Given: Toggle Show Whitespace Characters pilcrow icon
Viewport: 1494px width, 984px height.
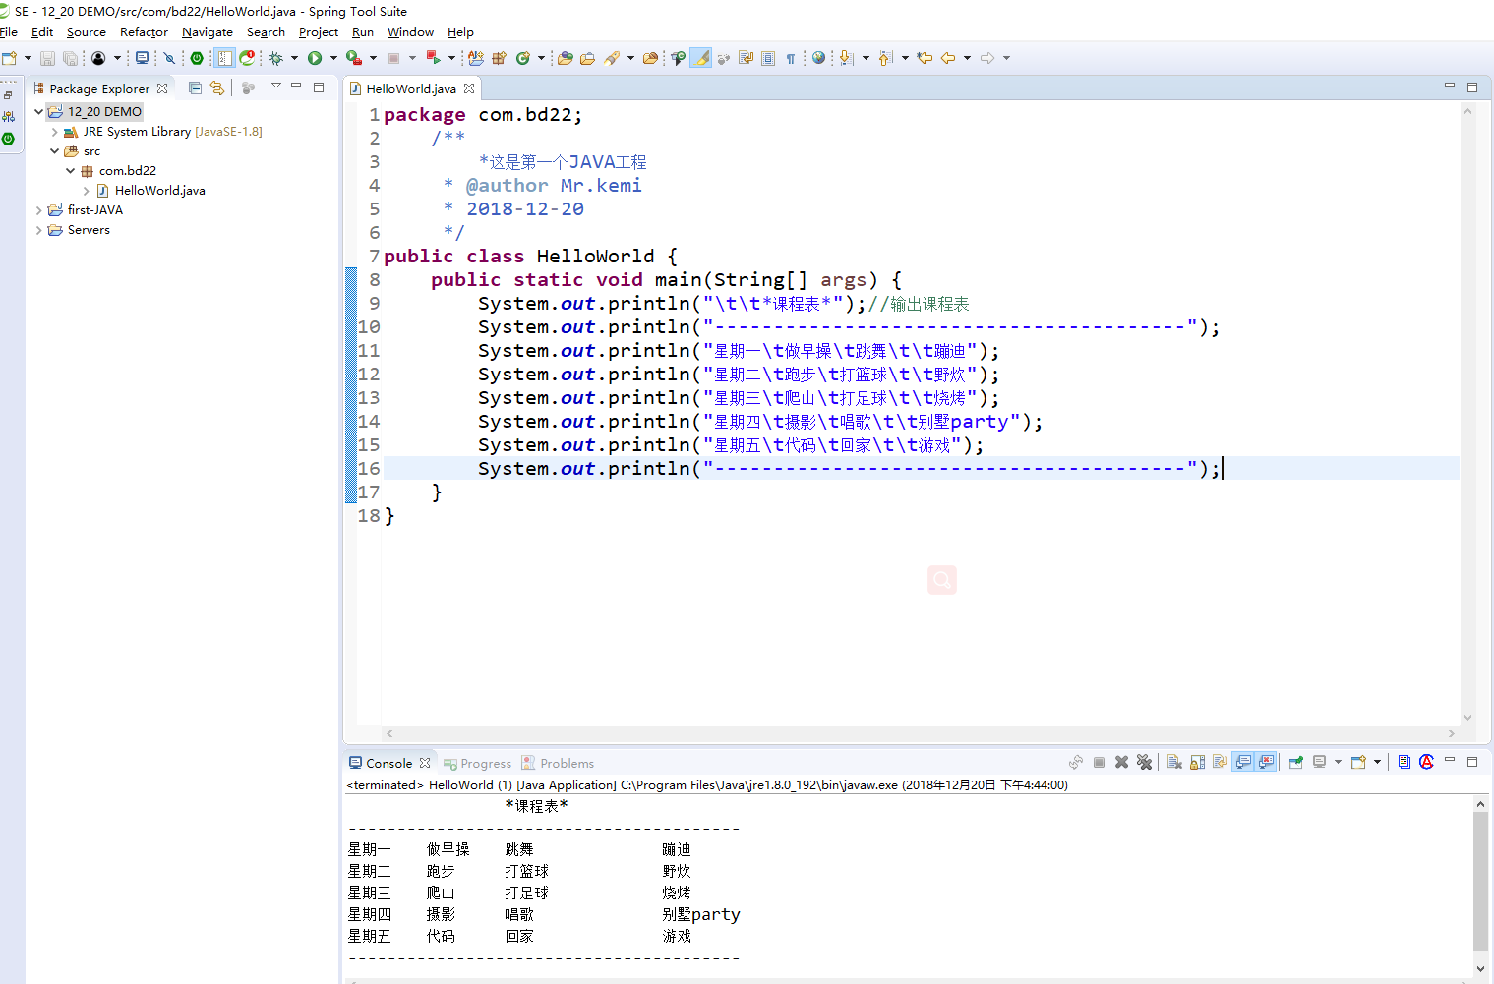Looking at the screenshot, I should [x=791, y=58].
